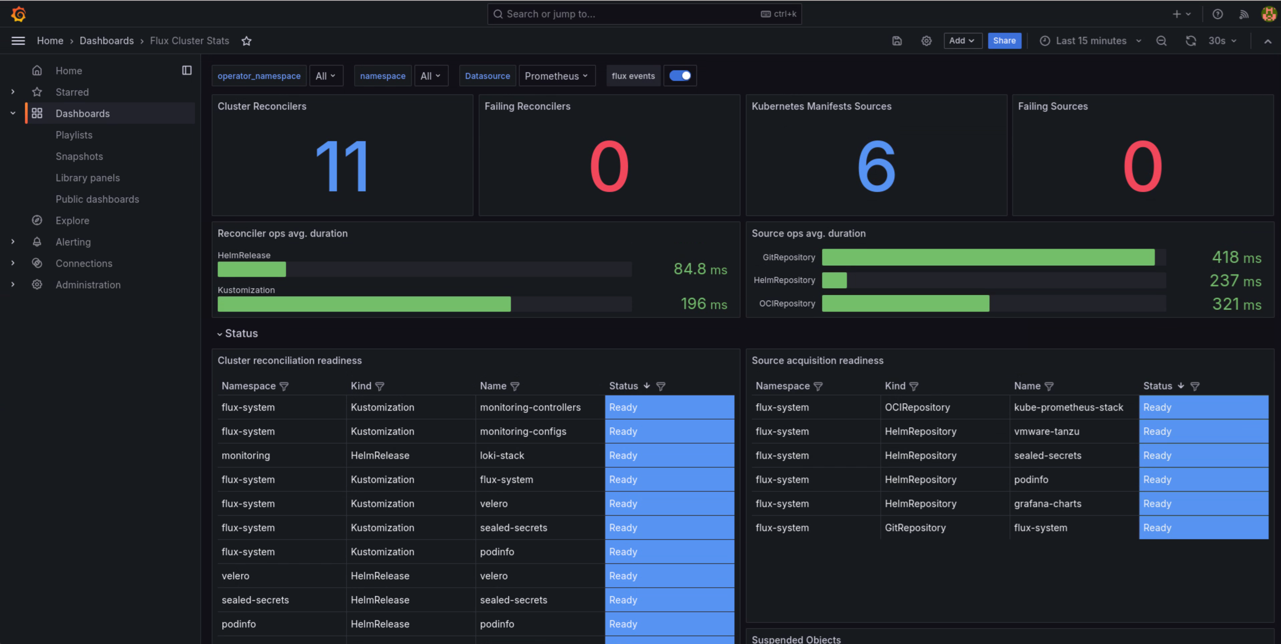
Task: Filter Kind column in Source acquisition table
Action: tap(913, 386)
